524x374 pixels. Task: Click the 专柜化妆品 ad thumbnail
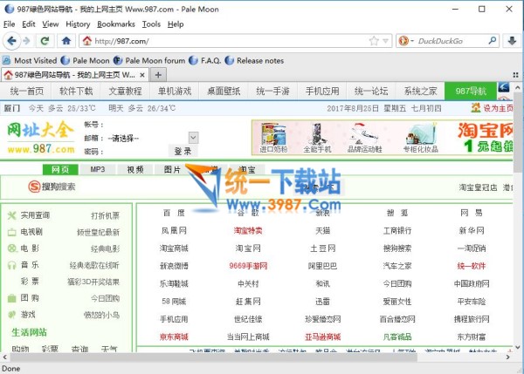[x=420, y=138]
